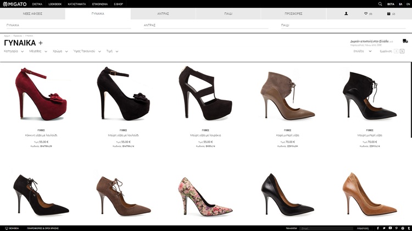The height and width of the screenshot is (231, 412).
Task: Switch language to SA
Action: (400, 4)
